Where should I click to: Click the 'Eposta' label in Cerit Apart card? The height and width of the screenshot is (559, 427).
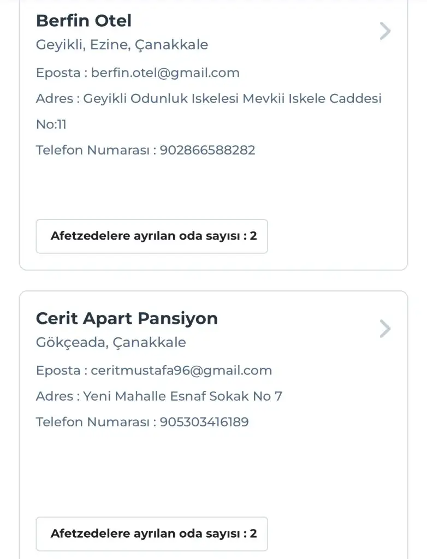pyautogui.click(x=58, y=371)
